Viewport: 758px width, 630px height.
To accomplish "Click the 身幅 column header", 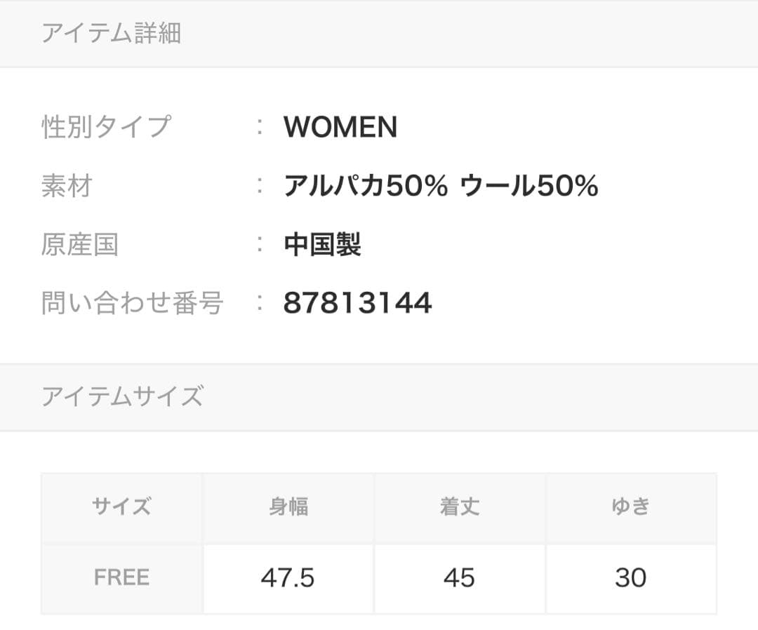I will click(288, 507).
